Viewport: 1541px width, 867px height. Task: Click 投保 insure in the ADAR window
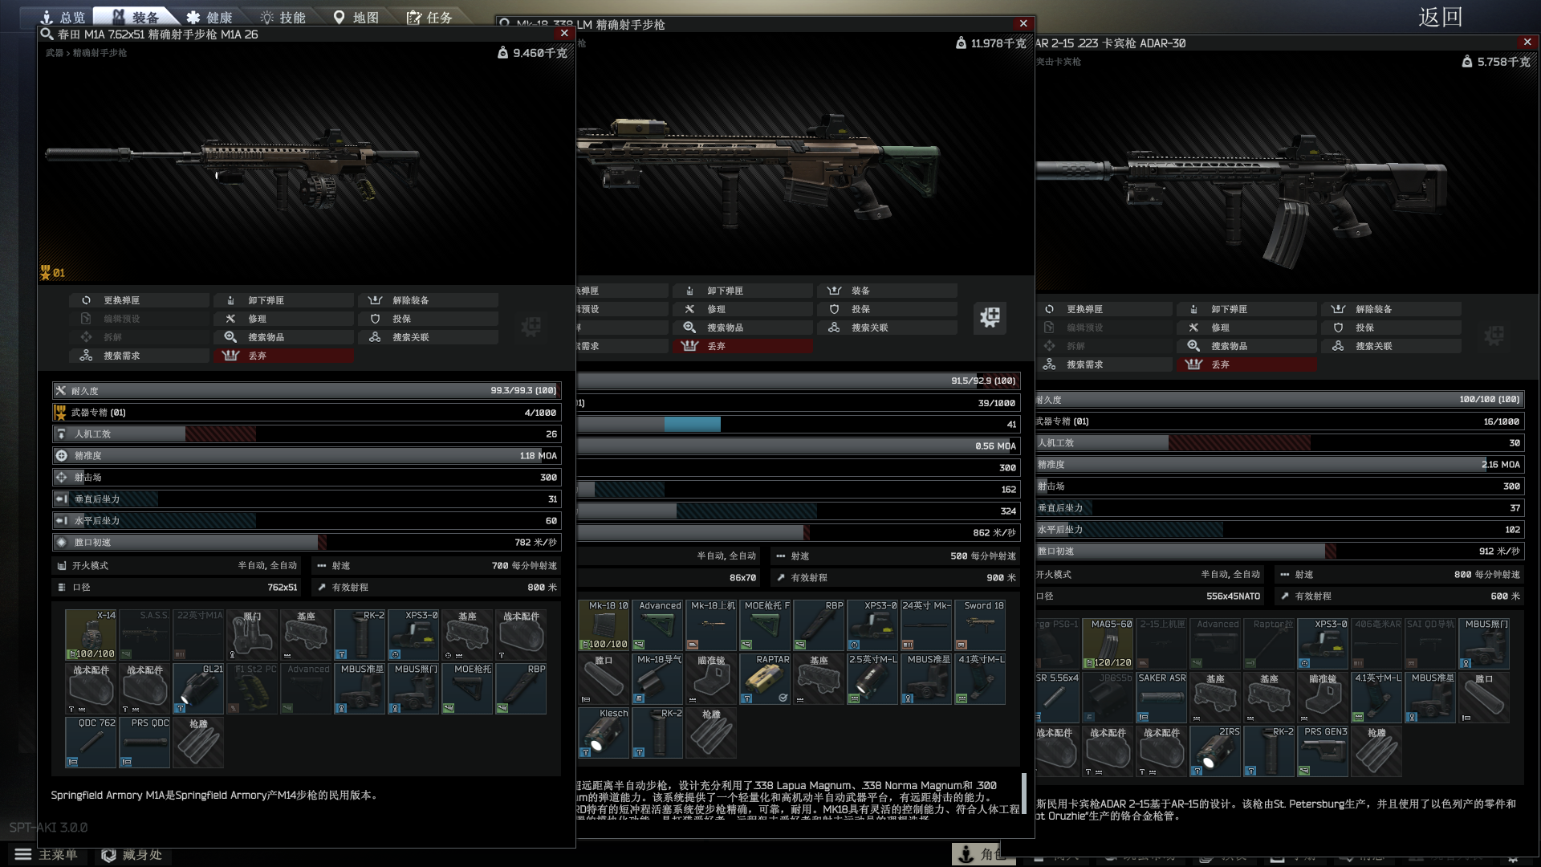click(1392, 328)
